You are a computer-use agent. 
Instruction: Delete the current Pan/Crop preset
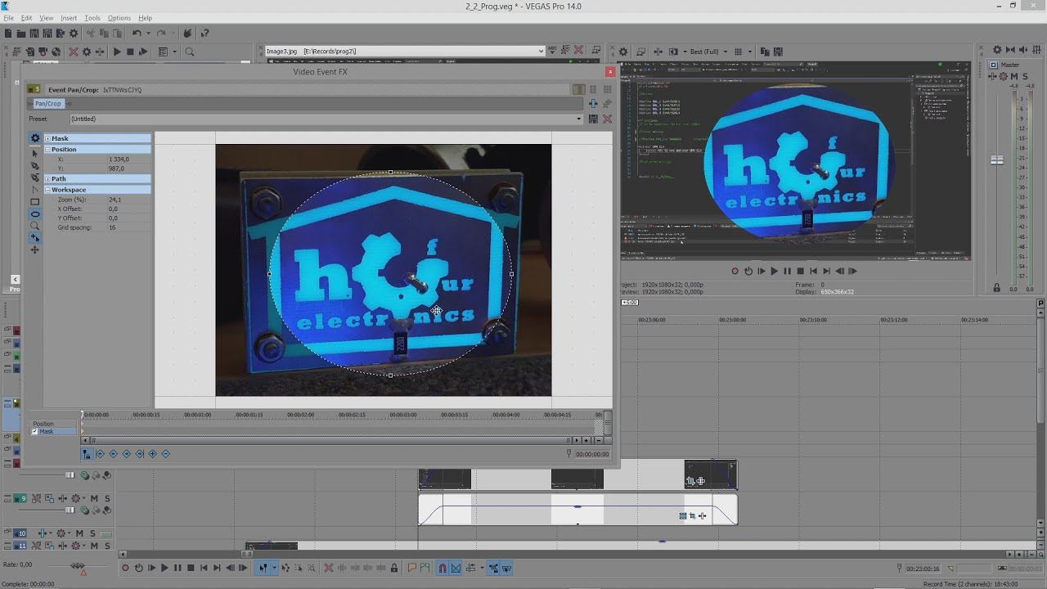point(607,119)
